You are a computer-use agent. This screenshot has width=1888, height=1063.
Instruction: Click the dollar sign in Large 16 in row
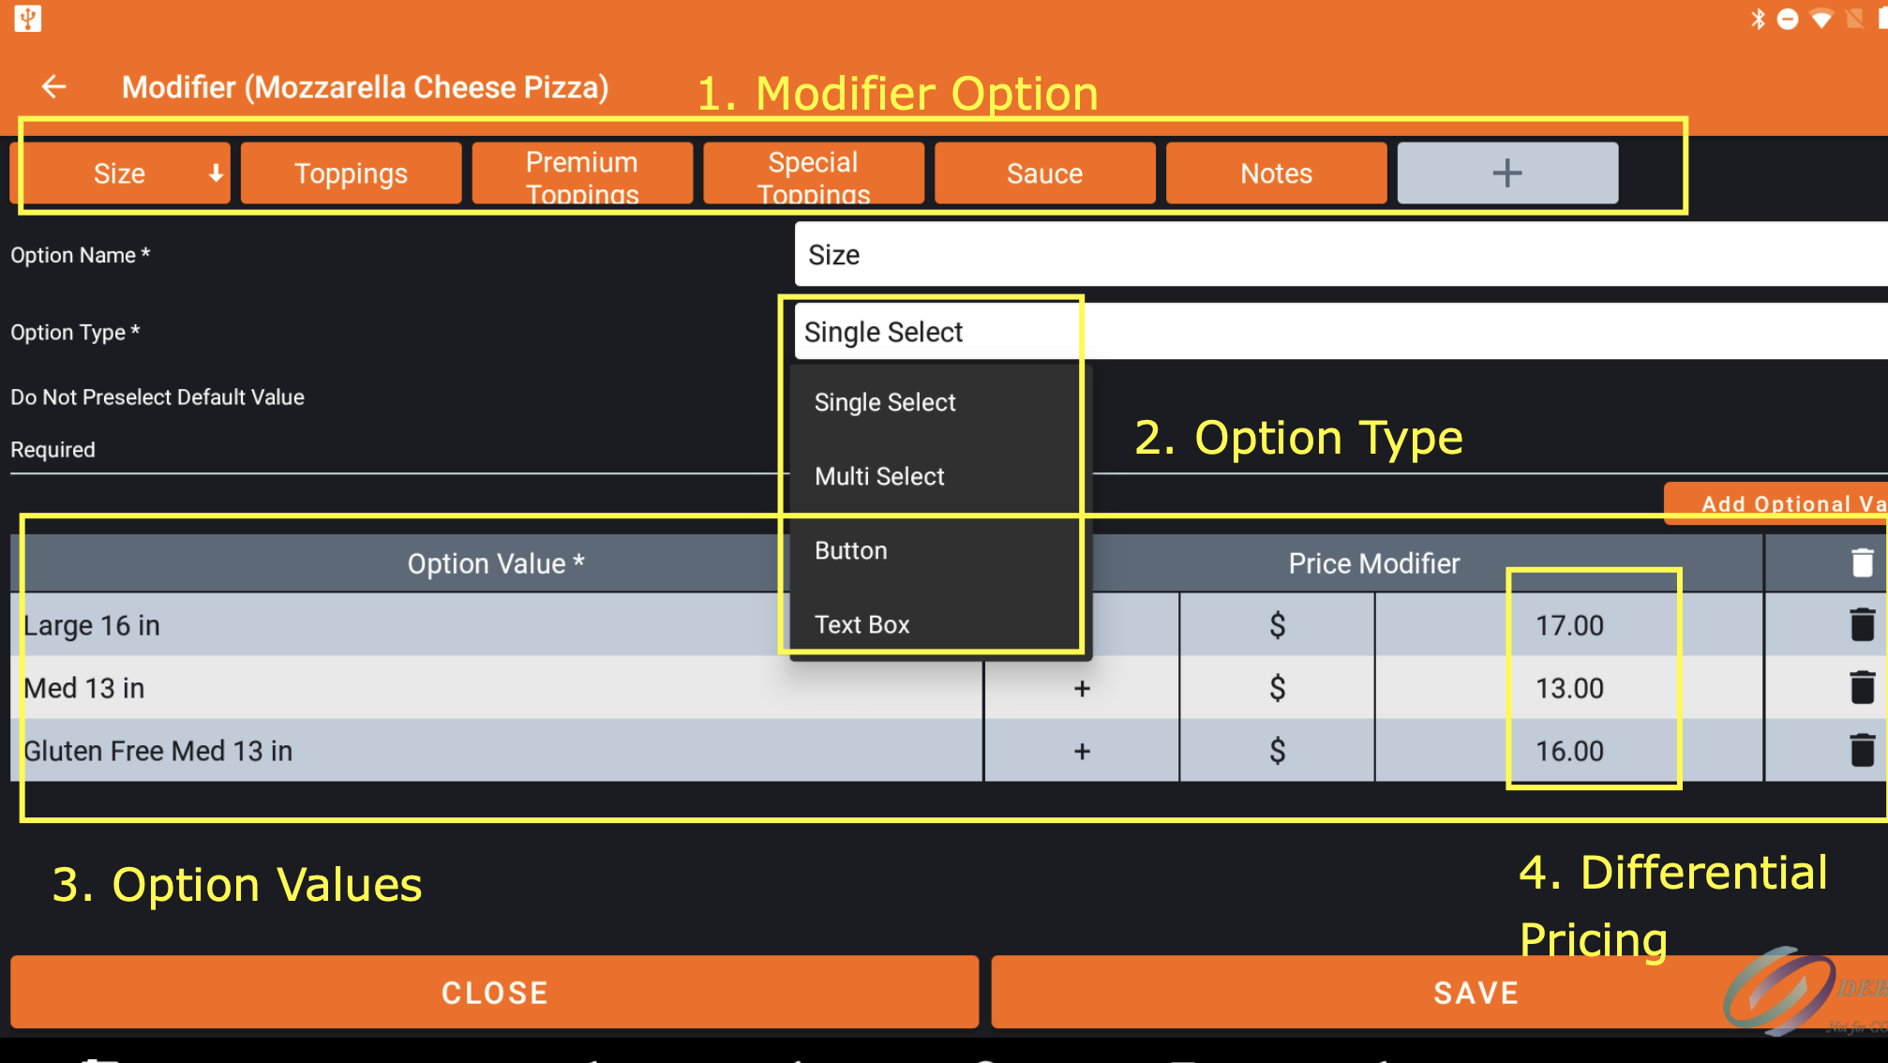click(x=1277, y=625)
